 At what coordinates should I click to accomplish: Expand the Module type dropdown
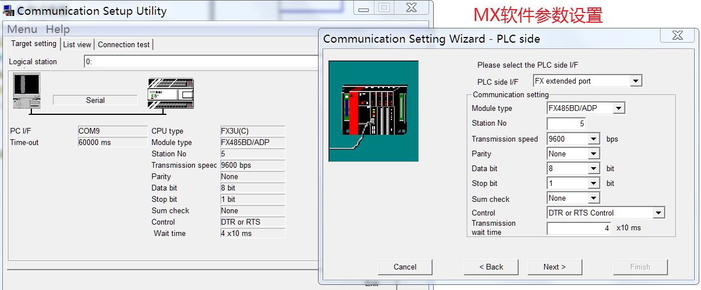[x=619, y=108]
